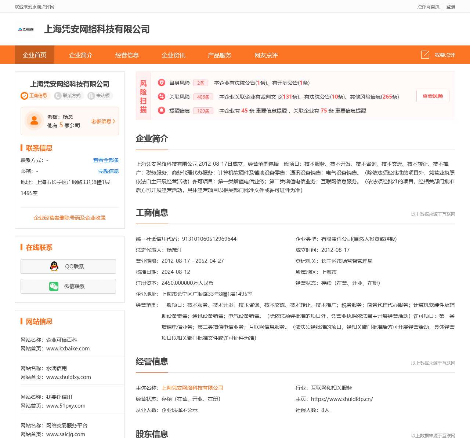Viewport: 470px width, 438px height.
Task: Go to the 企业资讯 tab
Action: (x=173, y=55)
